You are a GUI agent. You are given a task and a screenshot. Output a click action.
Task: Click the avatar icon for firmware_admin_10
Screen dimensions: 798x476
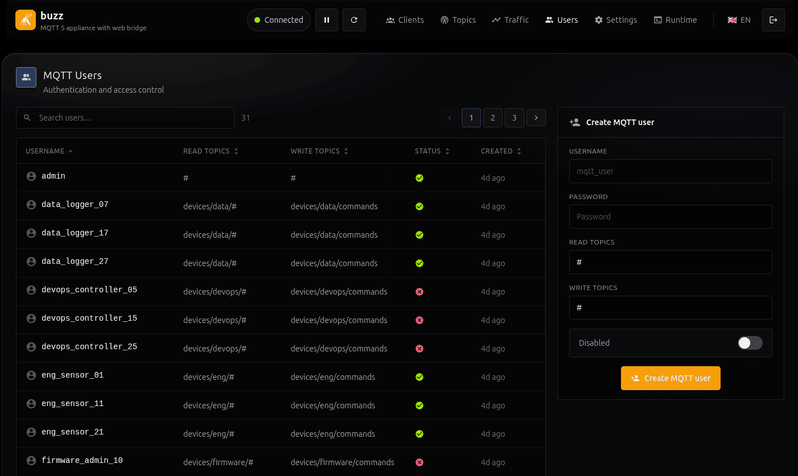(x=31, y=461)
